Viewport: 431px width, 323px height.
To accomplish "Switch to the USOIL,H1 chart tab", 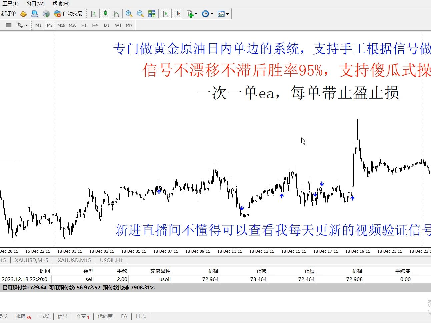I will [x=111, y=260].
